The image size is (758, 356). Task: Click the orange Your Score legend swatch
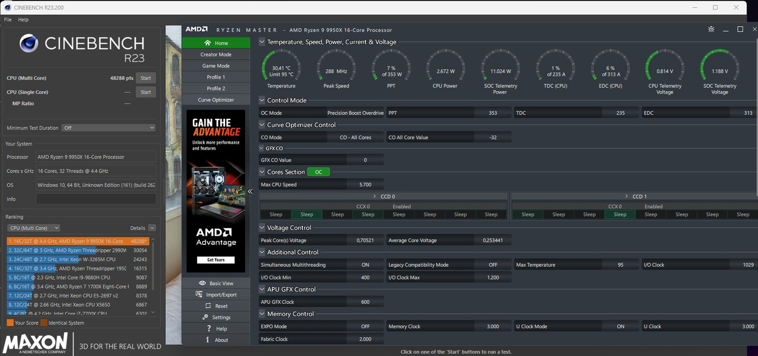10,323
